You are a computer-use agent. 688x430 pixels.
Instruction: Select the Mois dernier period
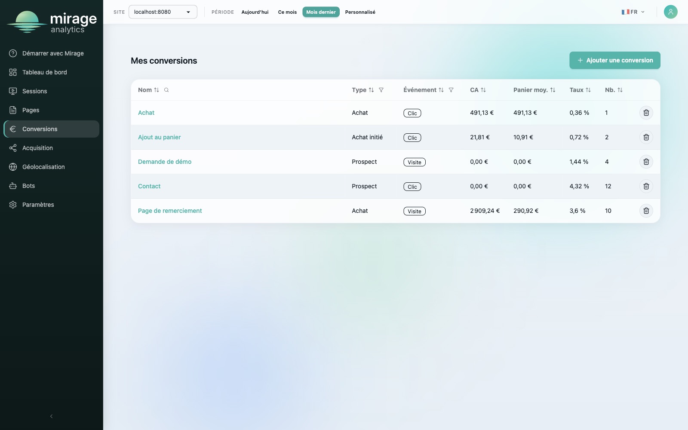coord(321,12)
